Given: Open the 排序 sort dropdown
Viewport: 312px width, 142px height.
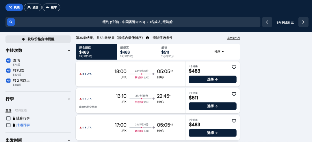Looking at the screenshot, I should (x=219, y=52).
